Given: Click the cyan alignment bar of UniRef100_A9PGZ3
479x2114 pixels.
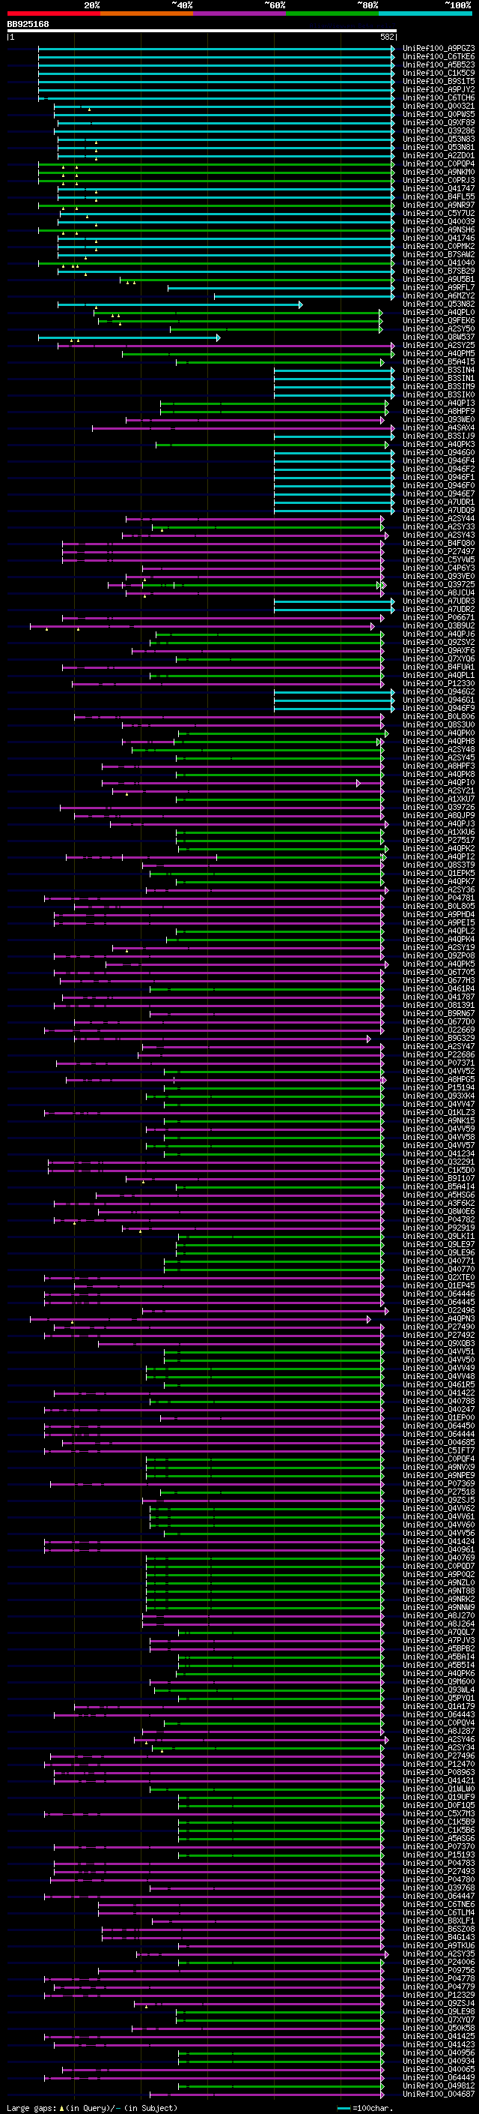Looking at the screenshot, I should 216,49.
